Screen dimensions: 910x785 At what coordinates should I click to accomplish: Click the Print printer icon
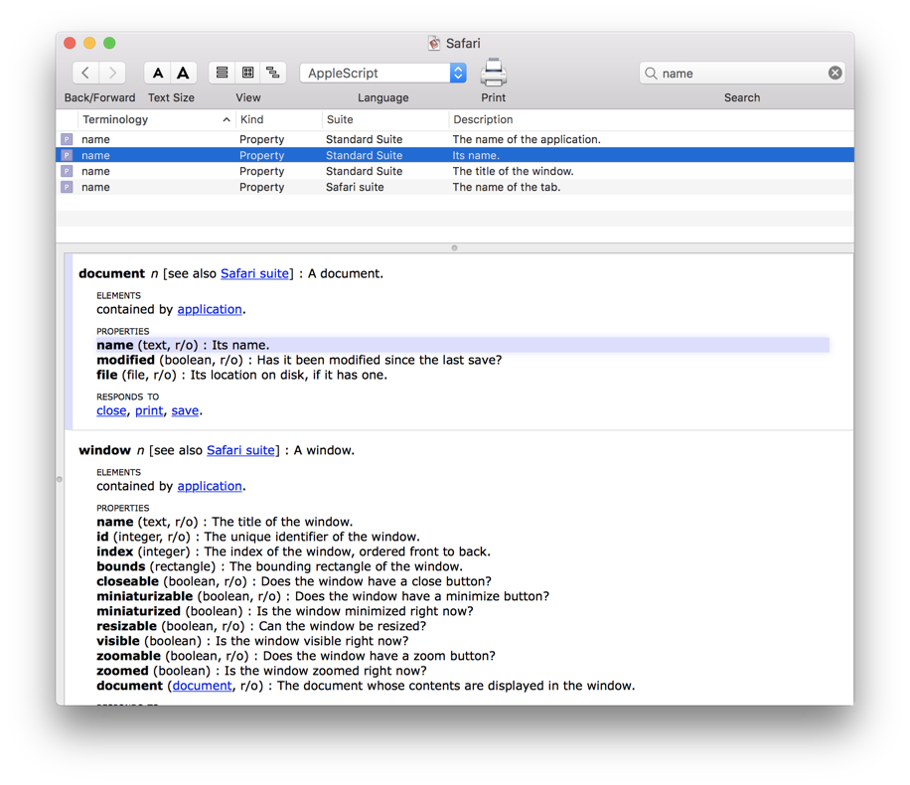[494, 73]
